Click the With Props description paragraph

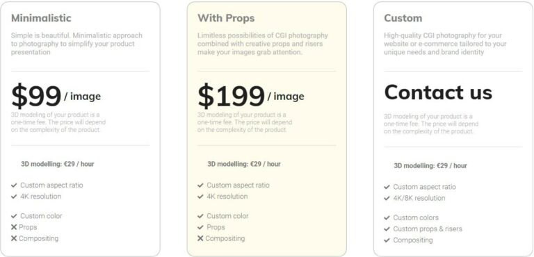[263, 44]
